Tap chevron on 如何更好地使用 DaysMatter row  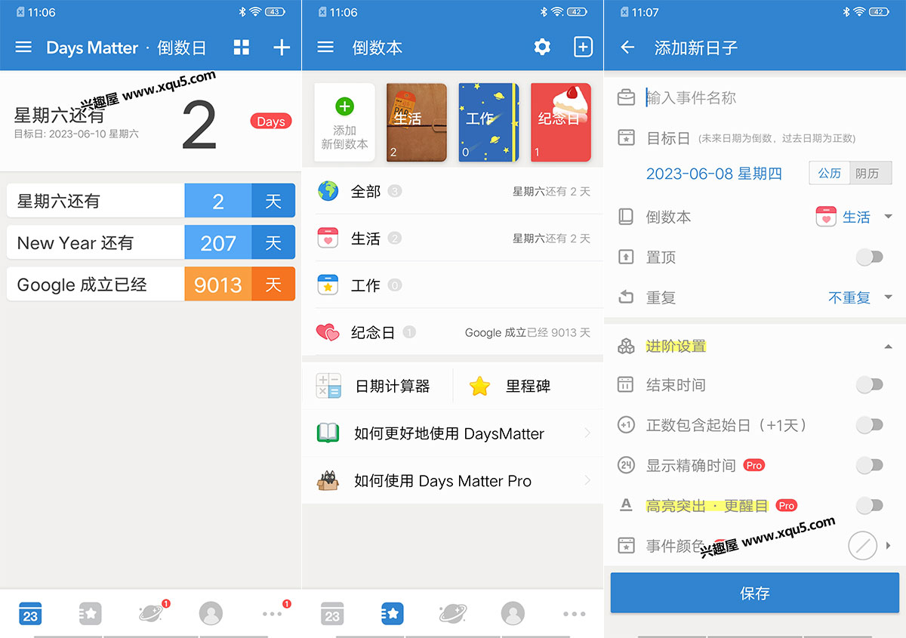tap(587, 433)
